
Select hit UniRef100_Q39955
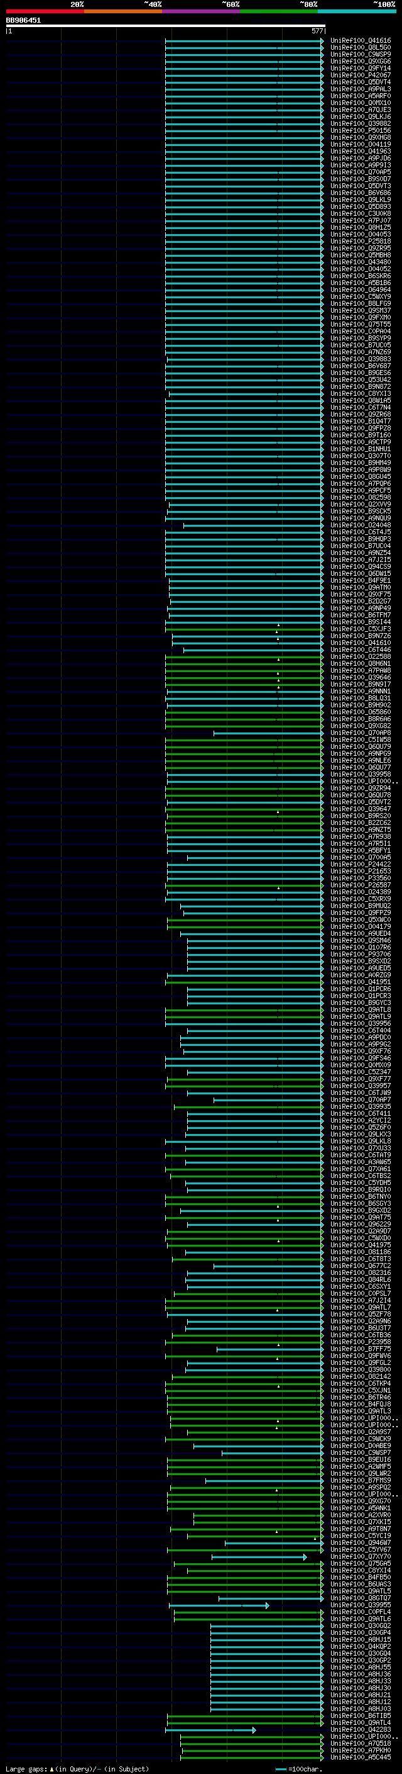[361, 1605]
